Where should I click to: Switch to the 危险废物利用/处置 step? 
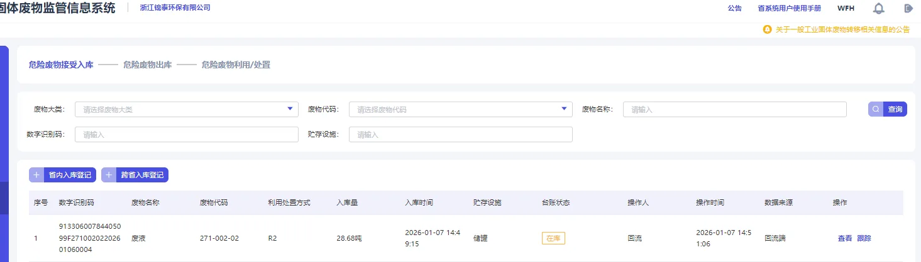click(236, 65)
